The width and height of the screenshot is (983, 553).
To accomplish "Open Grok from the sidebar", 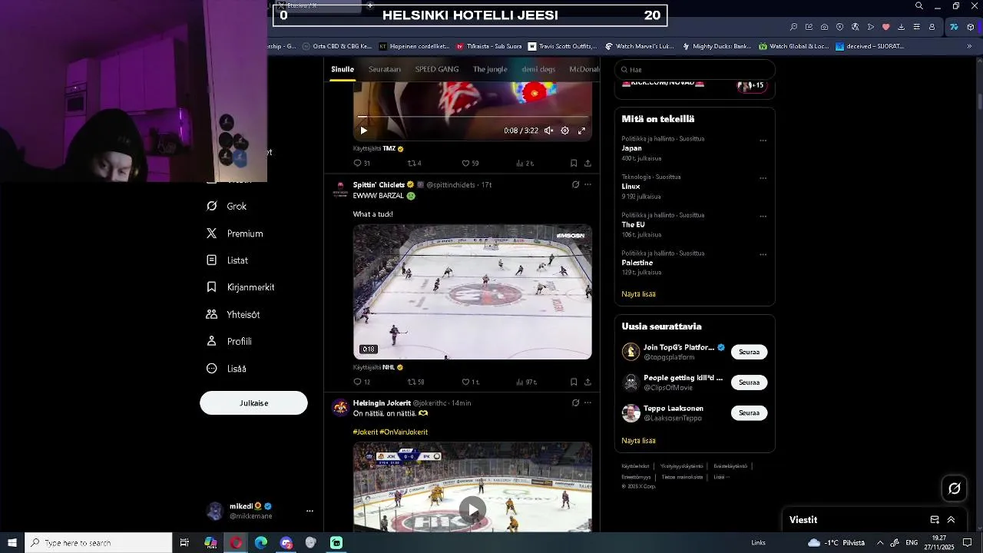I will pos(227,207).
